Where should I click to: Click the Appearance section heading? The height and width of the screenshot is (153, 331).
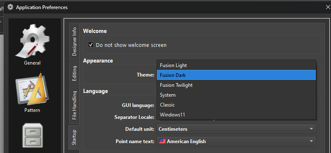(98, 60)
